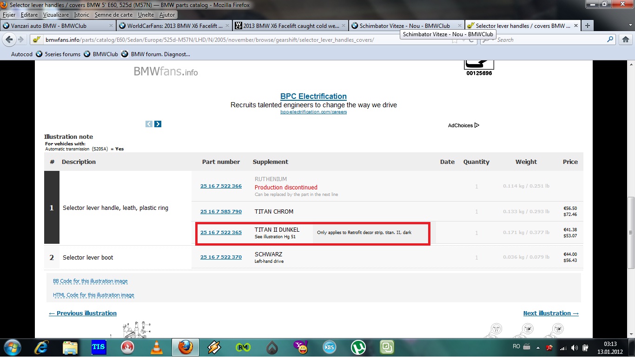Click the search magnifier in the search box

pyautogui.click(x=611, y=40)
